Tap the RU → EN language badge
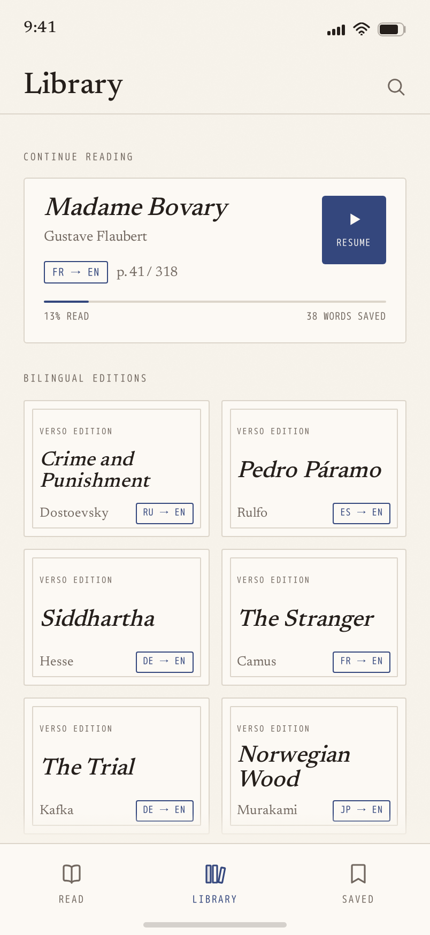The height and width of the screenshot is (935, 430). (x=165, y=513)
